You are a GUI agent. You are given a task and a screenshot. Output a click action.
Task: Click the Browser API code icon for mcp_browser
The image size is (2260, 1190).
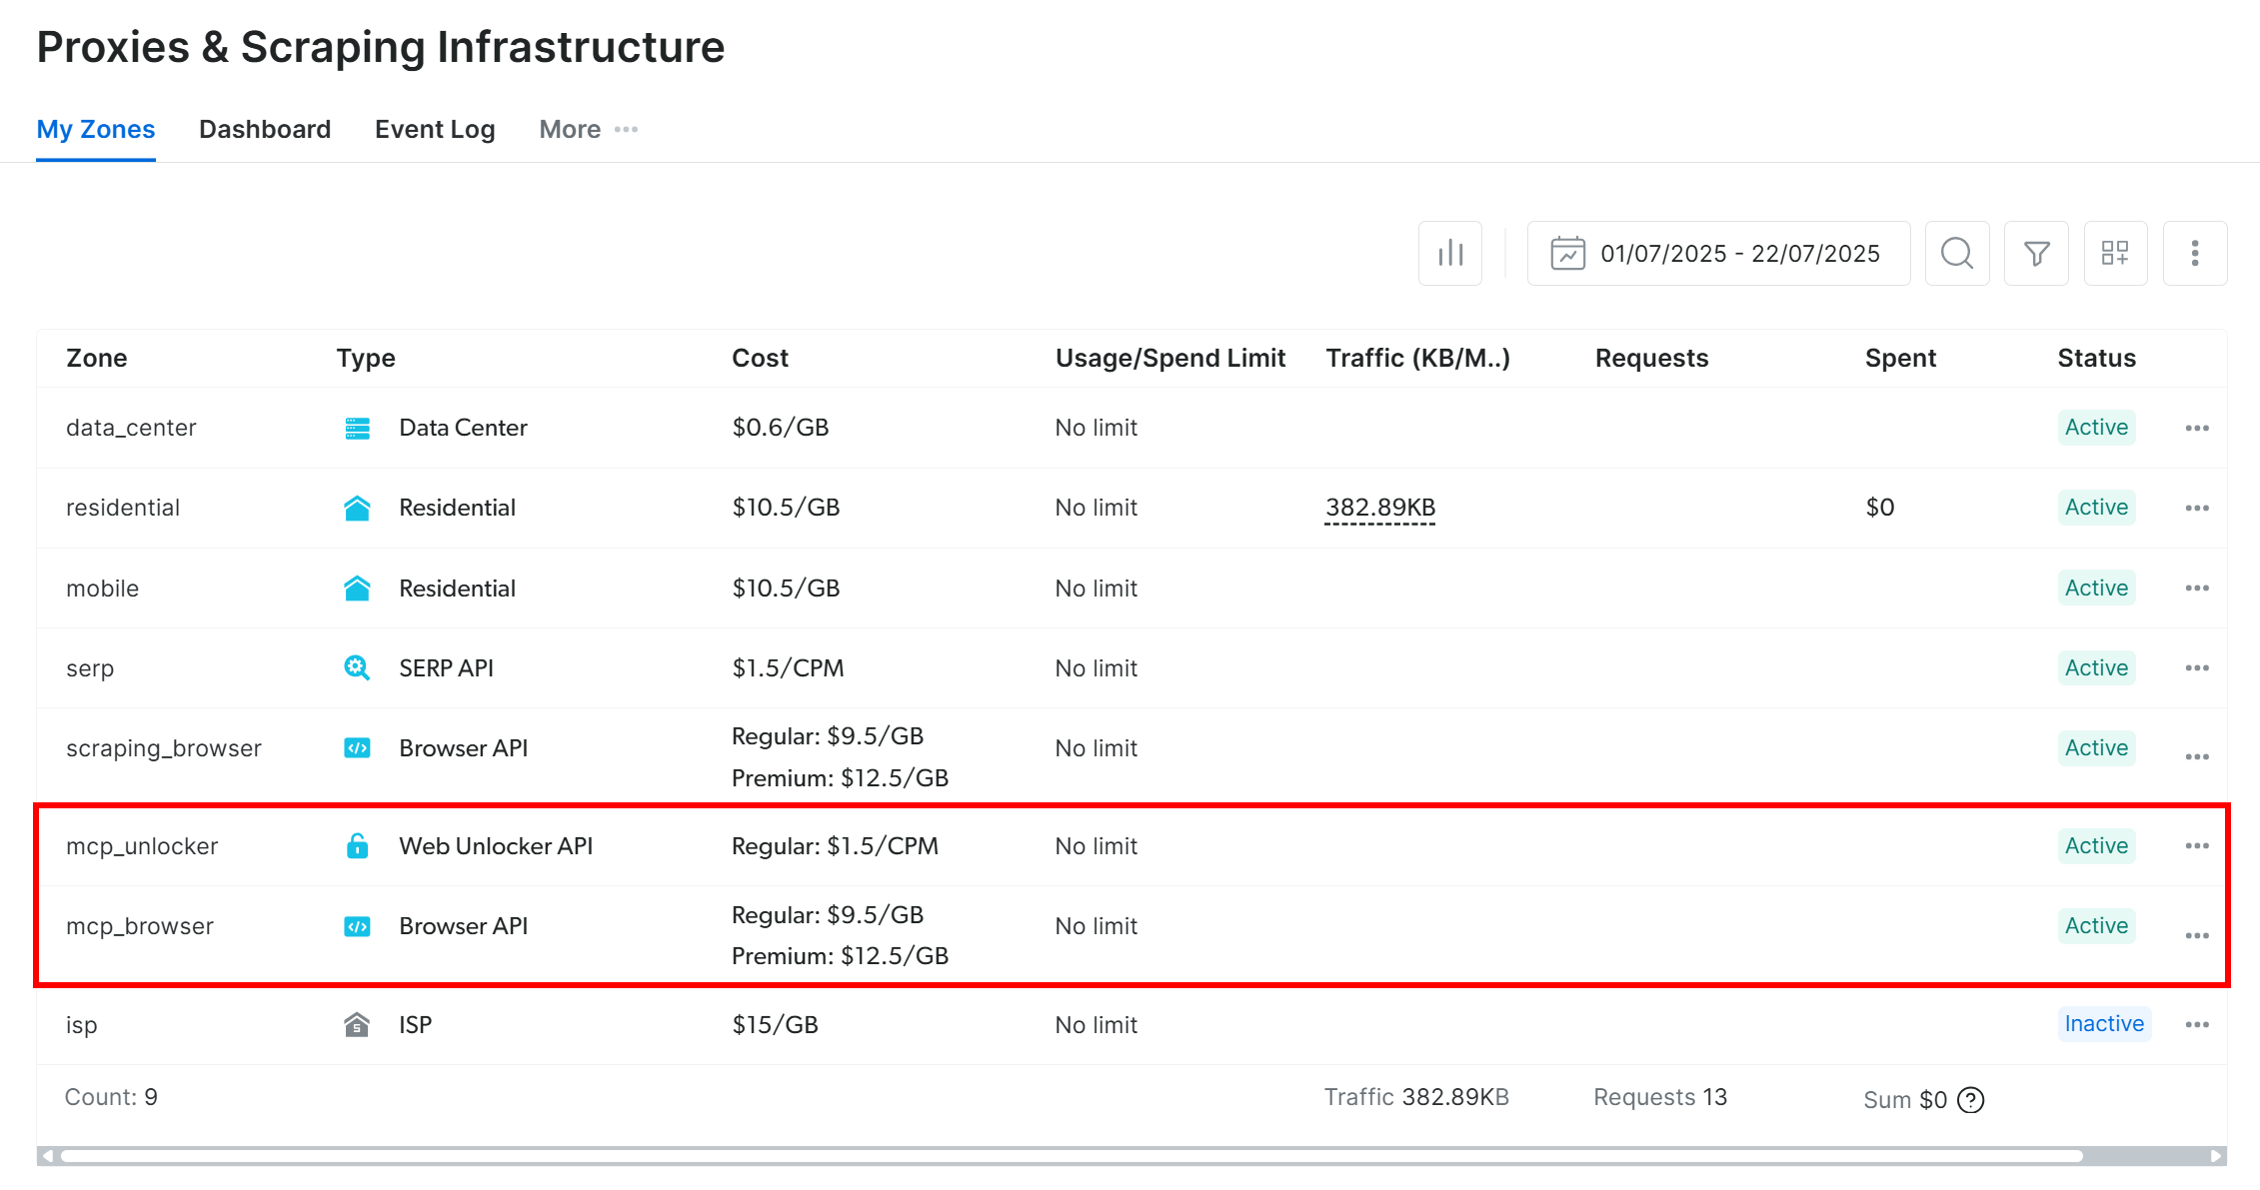(x=357, y=925)
